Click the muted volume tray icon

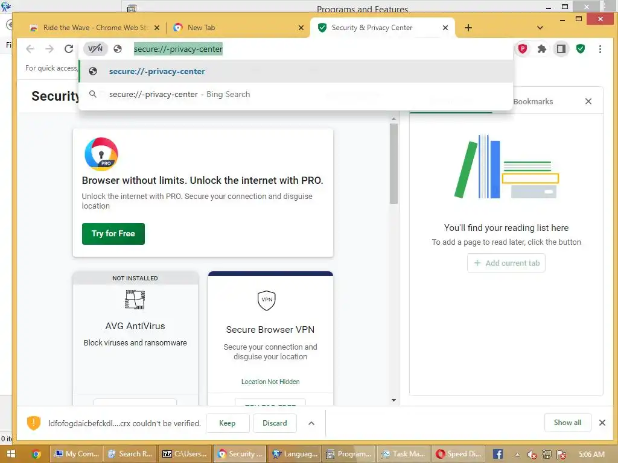pyautogui.click(x=532, y=455)
